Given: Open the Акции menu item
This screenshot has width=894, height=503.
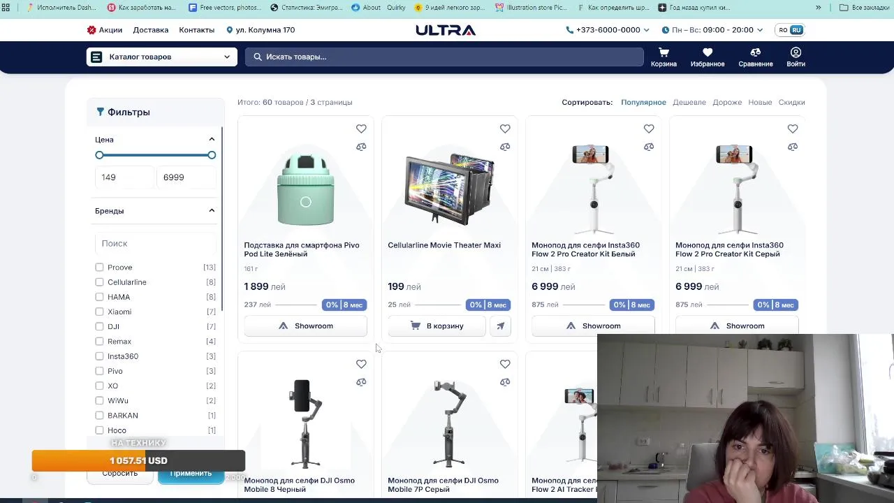Looking at the screenshot, I should pos(105,30).
